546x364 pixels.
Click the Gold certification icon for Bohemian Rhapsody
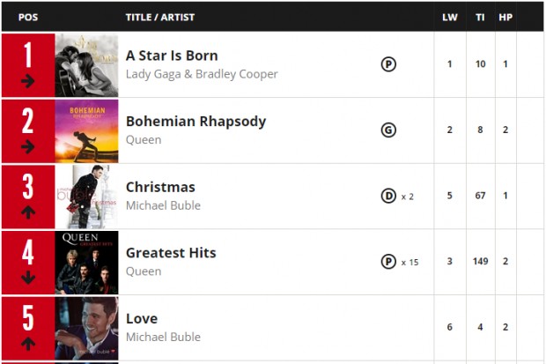(388, 130)
